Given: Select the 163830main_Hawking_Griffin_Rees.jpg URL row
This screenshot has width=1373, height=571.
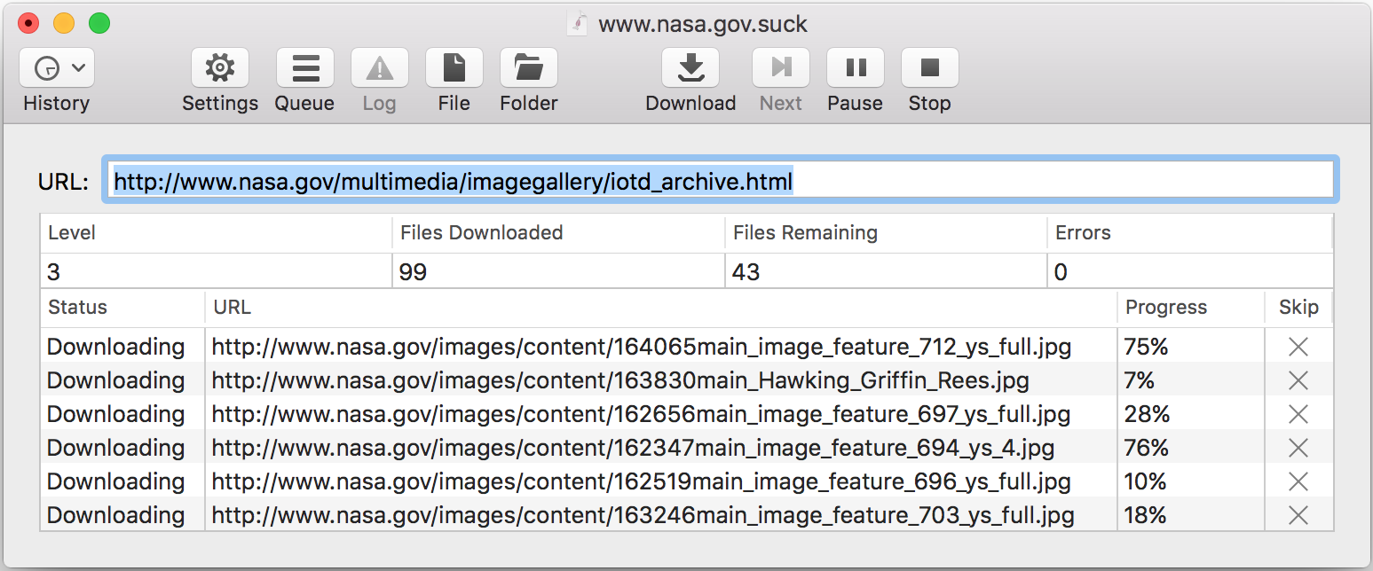Looking at the screenshot, I should (x=620, y=380).
